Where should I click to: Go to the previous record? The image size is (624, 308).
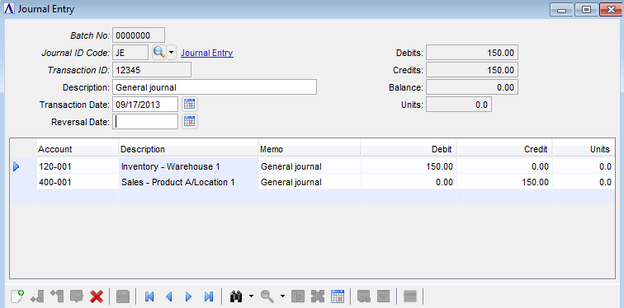(x=168, y=296)
